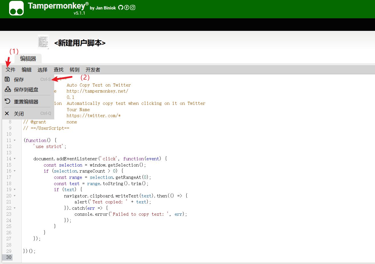
Task: Collapse the fold arrow at line 22
Action: pos(15,208)
